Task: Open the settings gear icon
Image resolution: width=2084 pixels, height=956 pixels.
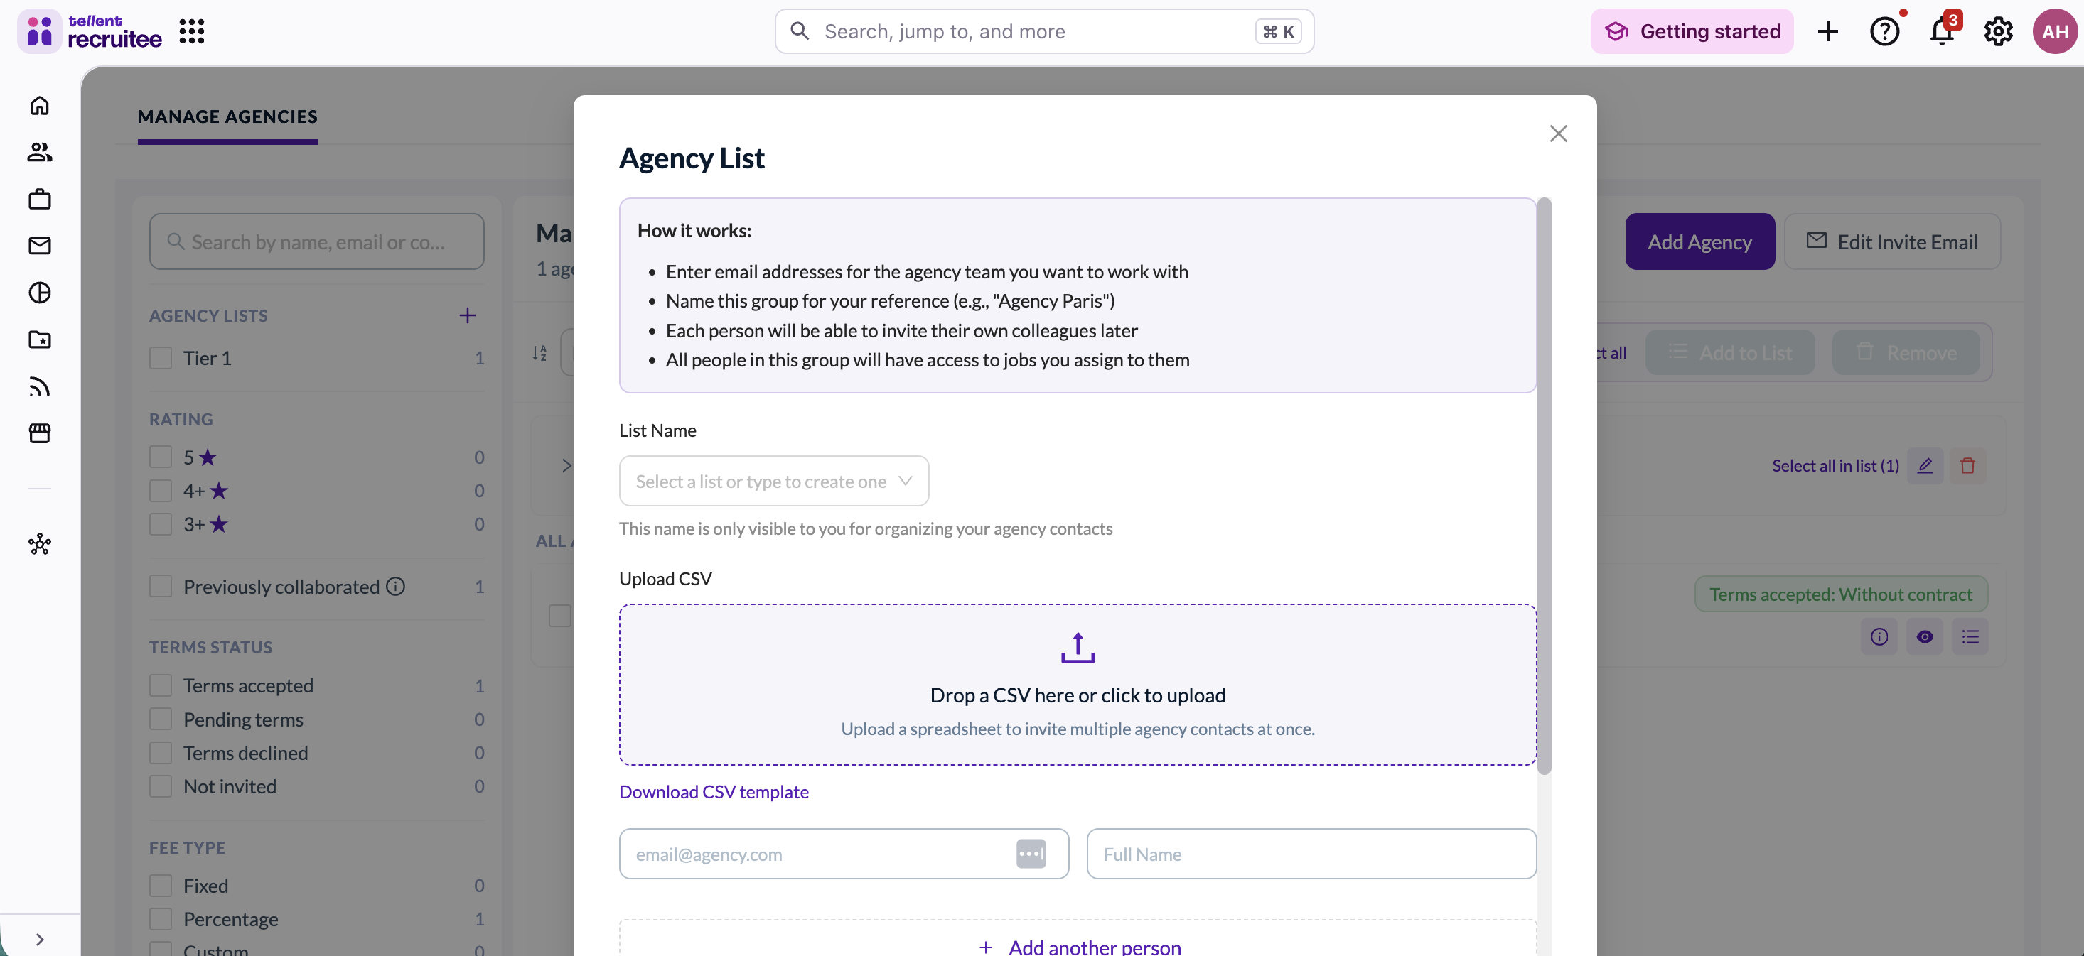Action: pyautogui.click(x=1998, y=31)
